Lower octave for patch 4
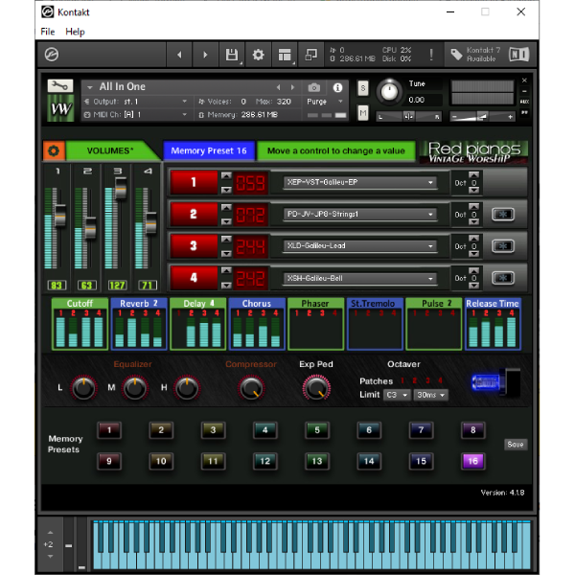Screen dimensions: 575x575 click(x=473, y=286)
